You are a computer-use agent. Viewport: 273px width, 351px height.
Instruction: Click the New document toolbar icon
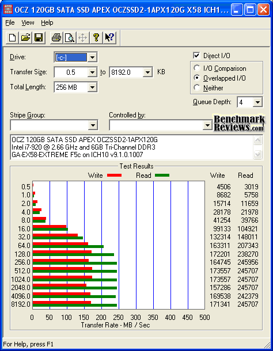click(12, 37)
